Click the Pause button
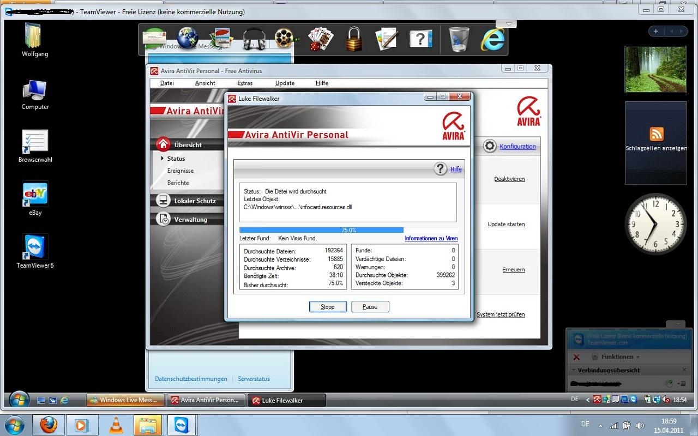The height and width of the screenshot is (436, 698). pyautogui.click(x=370, y=307)
